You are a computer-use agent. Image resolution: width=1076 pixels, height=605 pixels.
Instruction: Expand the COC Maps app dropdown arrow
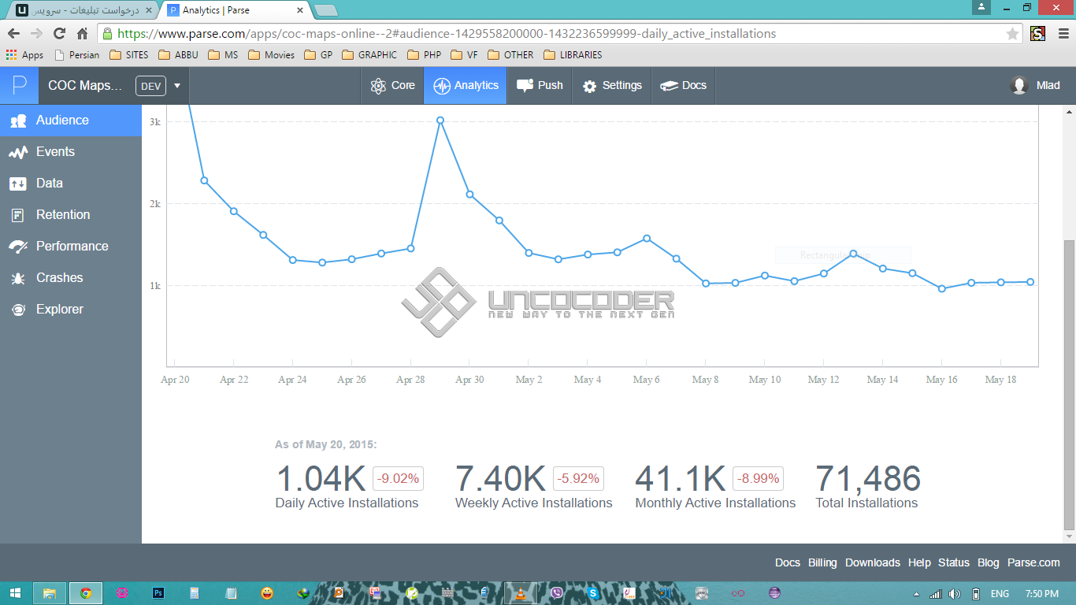pyautogui.click(x=177, y=85)
